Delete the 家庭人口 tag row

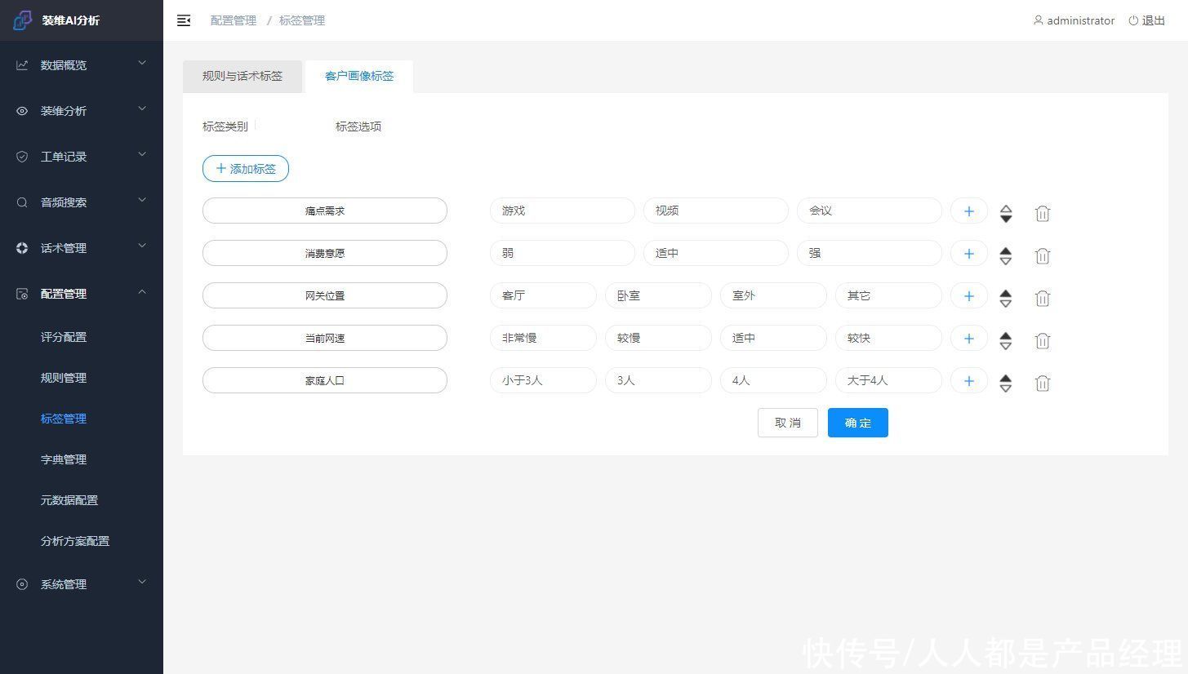[1043, 383]
